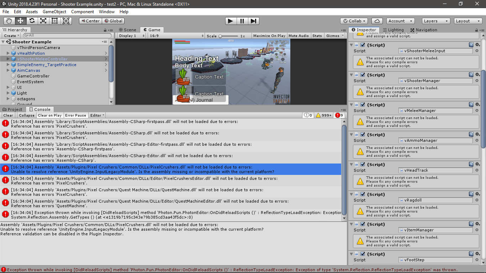This screenshot has width=486, height=273.
Task: Open Layout dropdown
Action: point(468,21)
